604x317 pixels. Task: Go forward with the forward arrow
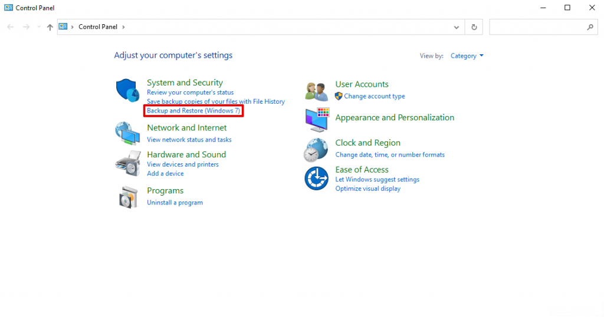click(26, 27)
